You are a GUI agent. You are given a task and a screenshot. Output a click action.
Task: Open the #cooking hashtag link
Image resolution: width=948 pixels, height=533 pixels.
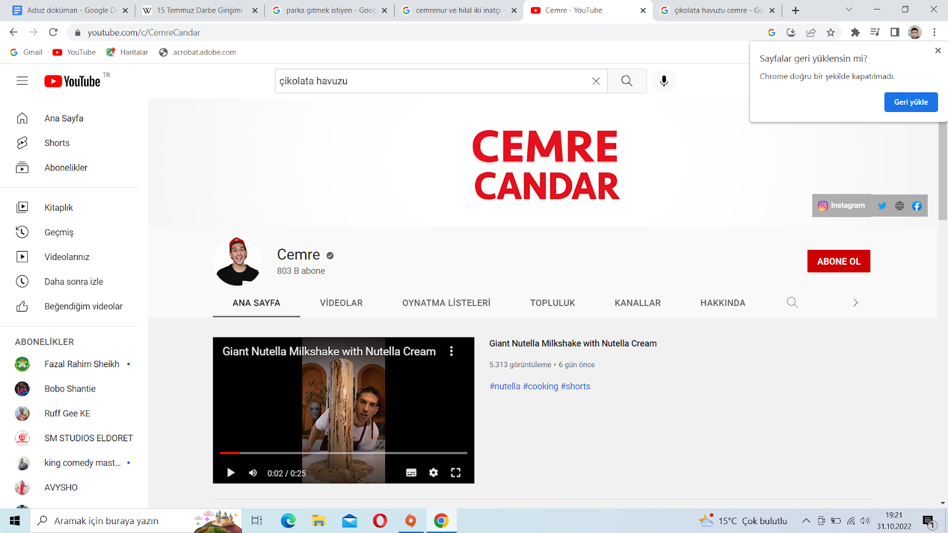[540, 386]
